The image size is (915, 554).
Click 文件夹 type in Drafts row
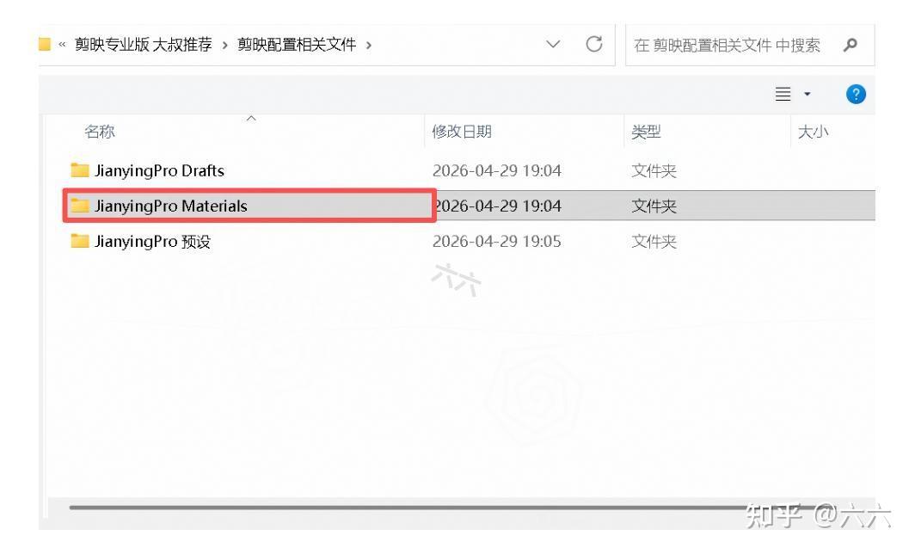click(x=654, y=170)
